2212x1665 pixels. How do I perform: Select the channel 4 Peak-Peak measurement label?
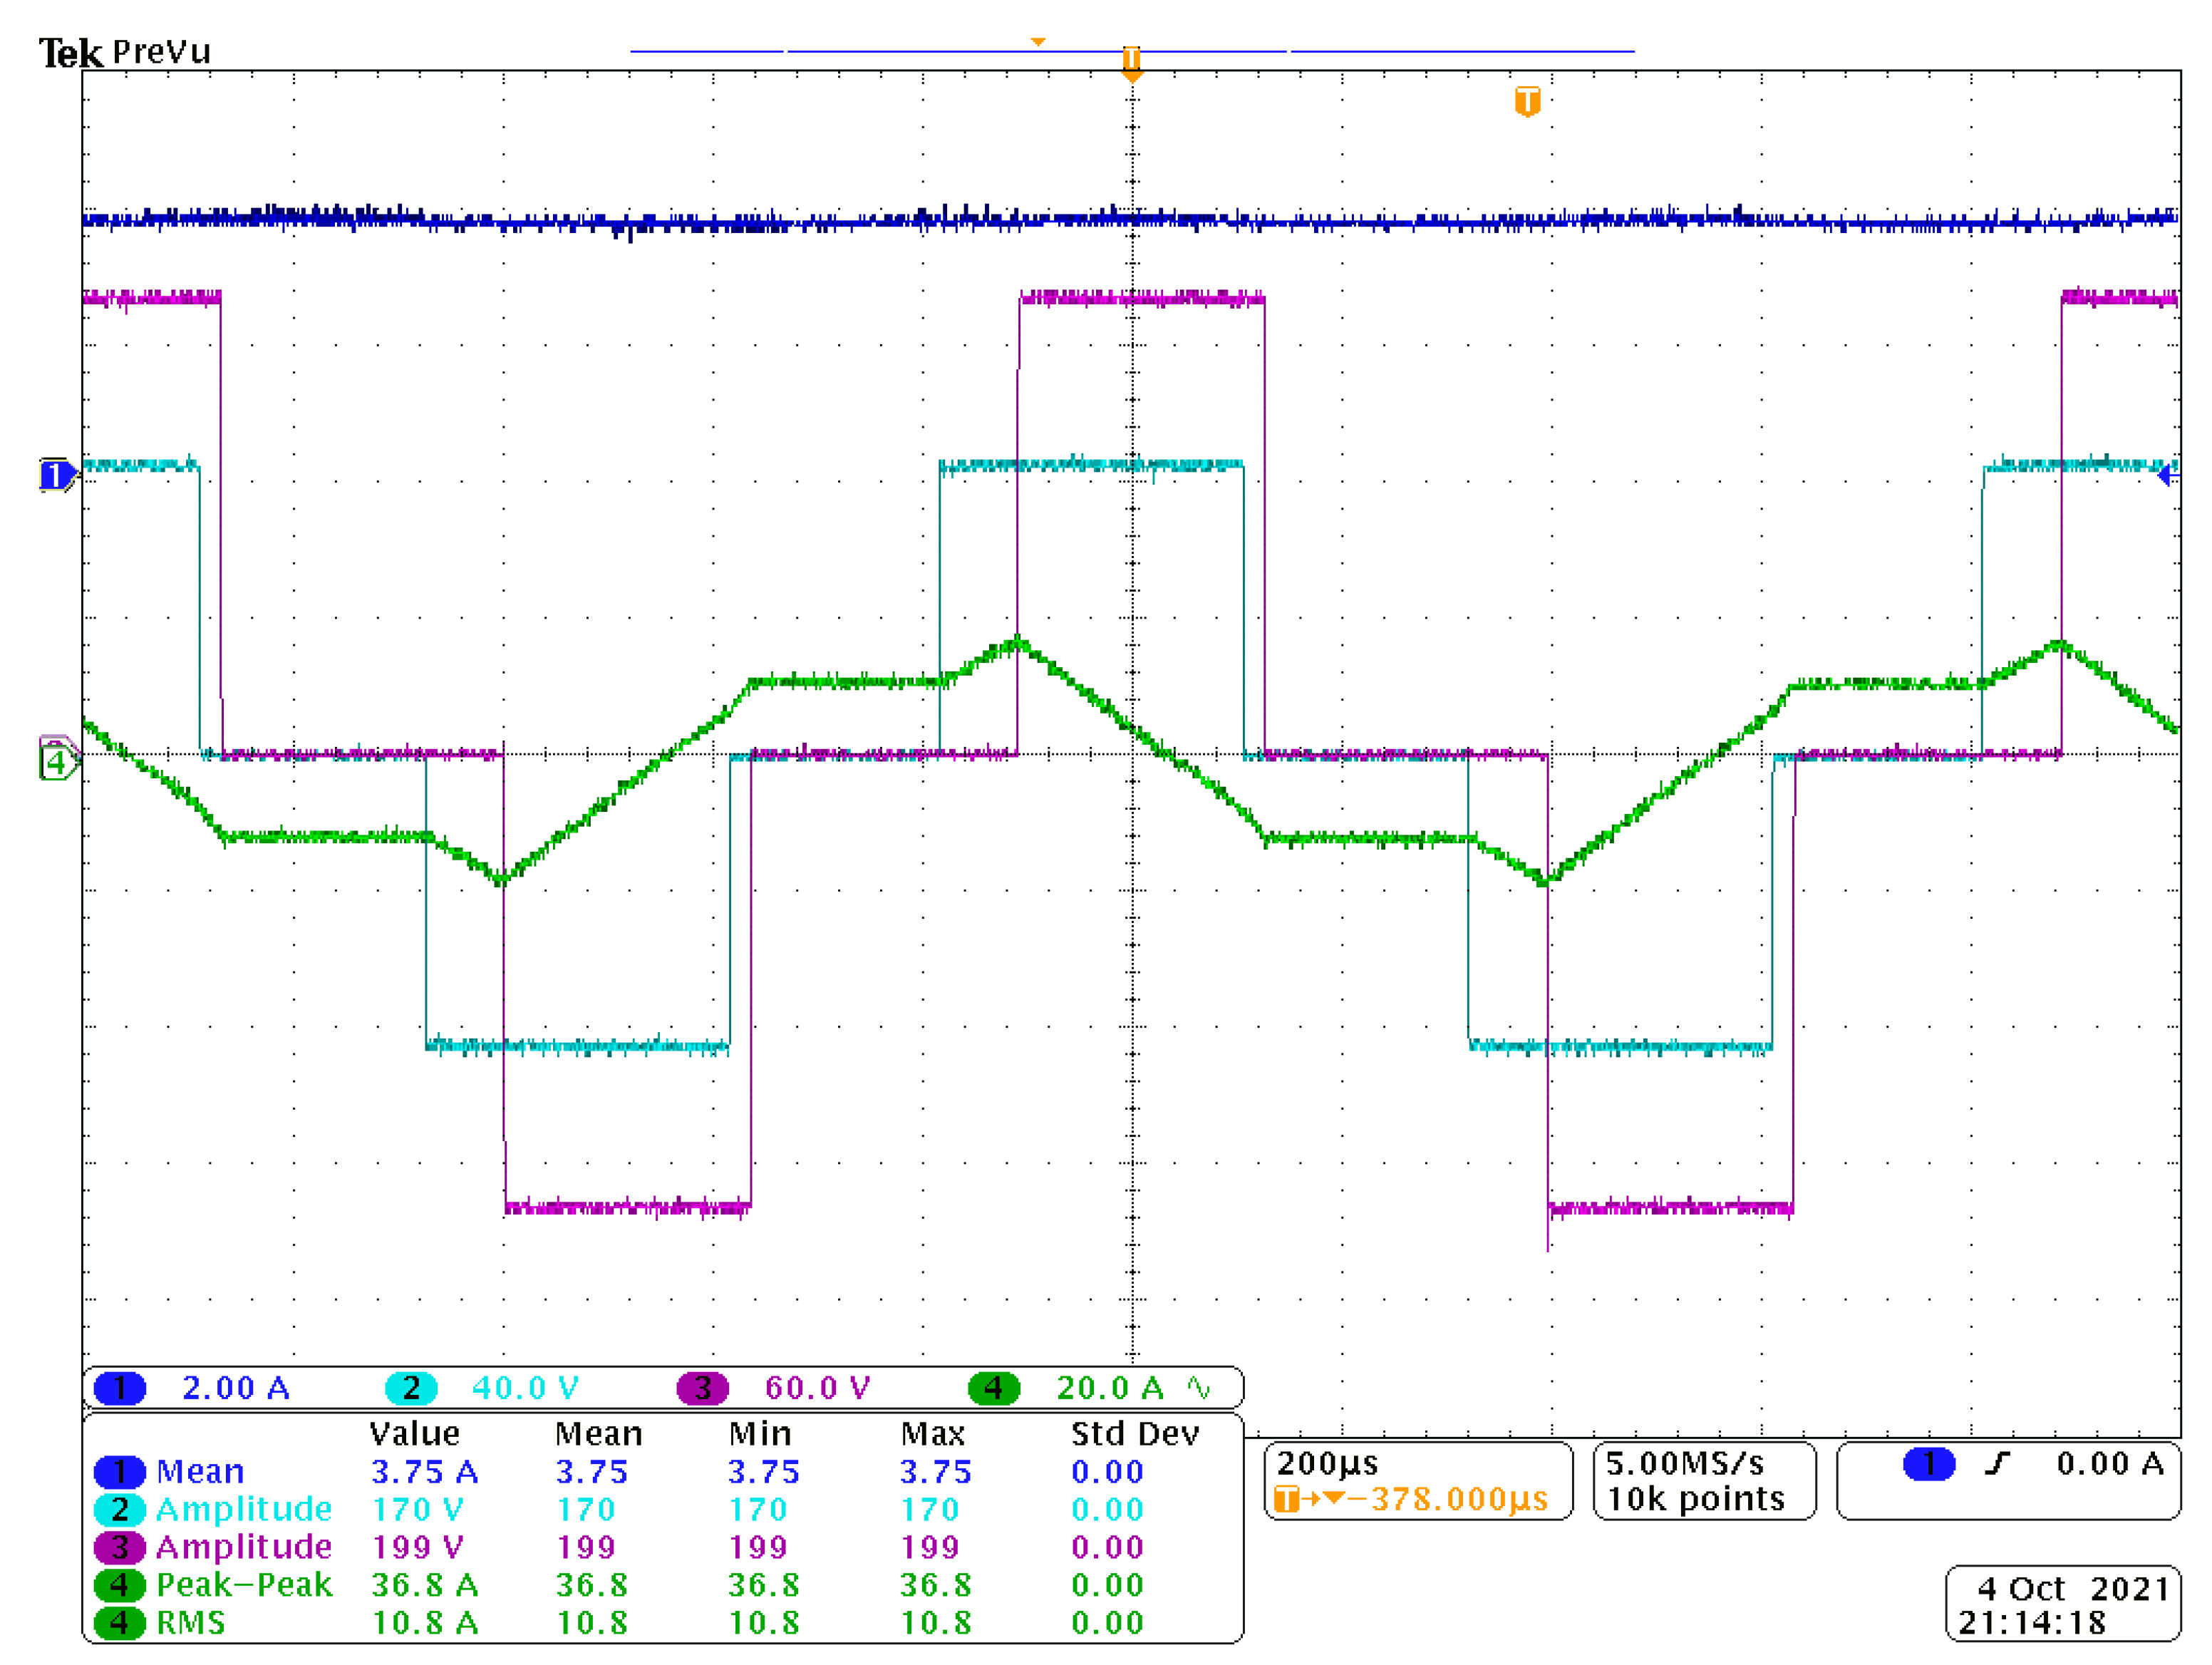pos(244,1585)
